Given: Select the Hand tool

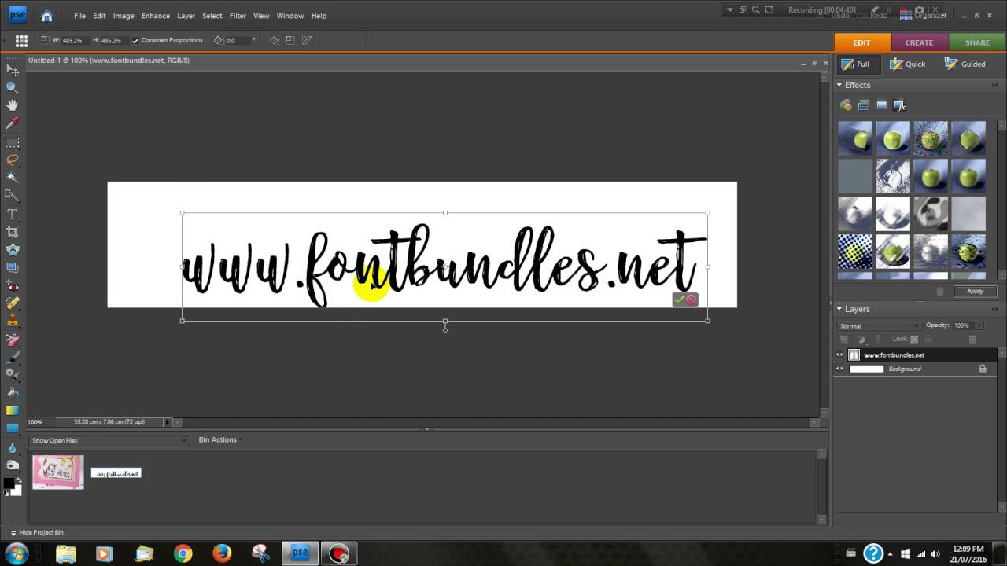Looking at the screenshot, I should [x=13, y=105].
